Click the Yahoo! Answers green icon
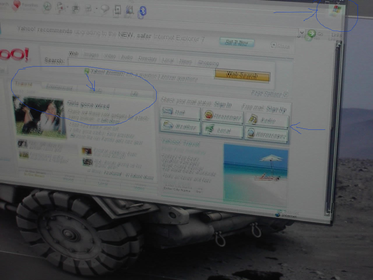The height and width of the screenshot is (280, 373). (87, 71)
